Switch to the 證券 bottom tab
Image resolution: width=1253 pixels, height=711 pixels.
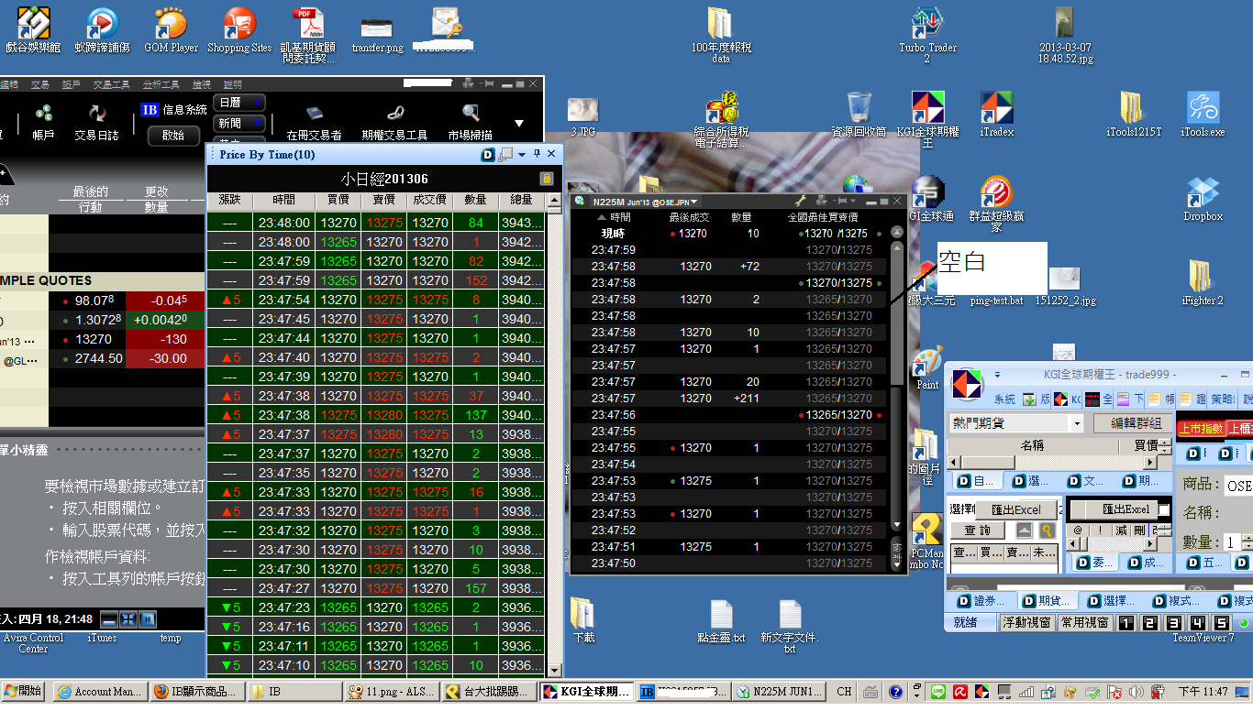click(981, 601)
